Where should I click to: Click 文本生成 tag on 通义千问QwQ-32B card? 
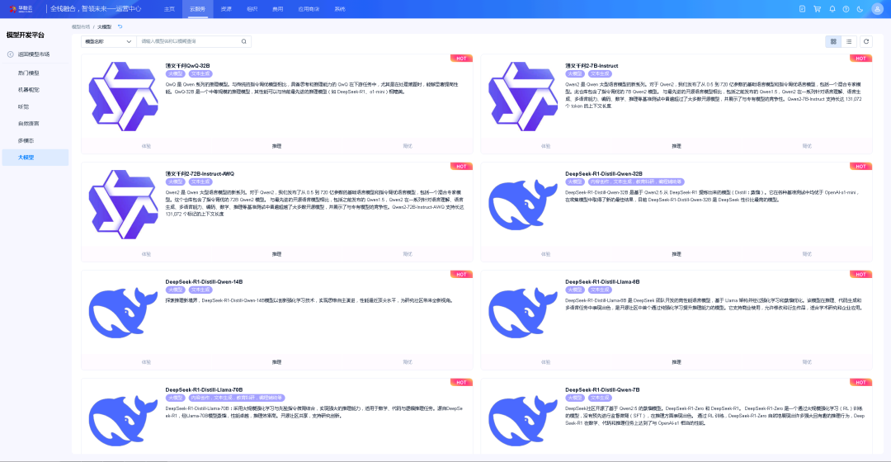[x=200, y=74]
